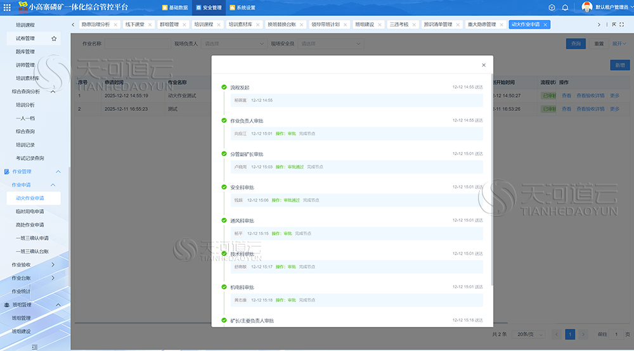Expand more filters via 展开
634x351 pixels.
tap(619, 44)
